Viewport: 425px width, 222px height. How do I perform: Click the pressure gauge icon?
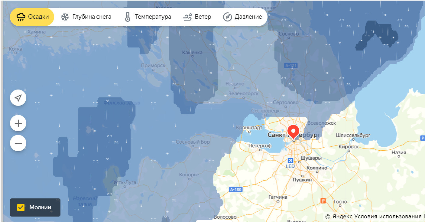pyautogui.click(x=227, y=17)
